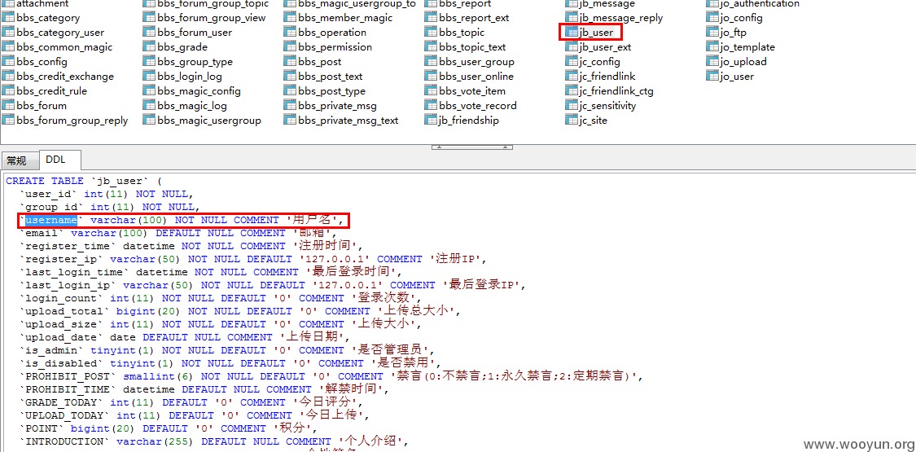Select the jb_message_reply table name
The width and height of the screenshot is (916, 452).
pyautogui.click(x=621, y=18)
